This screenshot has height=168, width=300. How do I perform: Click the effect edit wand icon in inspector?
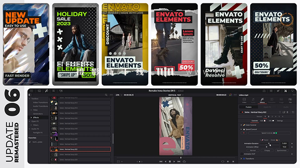click(x=284, y=112)
